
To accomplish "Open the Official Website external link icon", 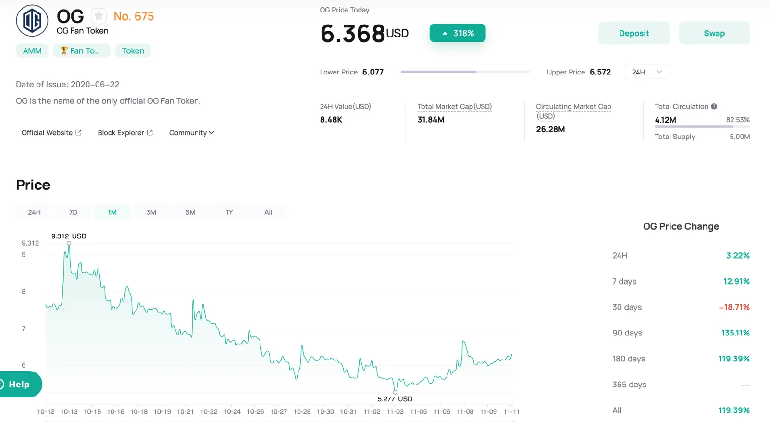I will point(78,133).
